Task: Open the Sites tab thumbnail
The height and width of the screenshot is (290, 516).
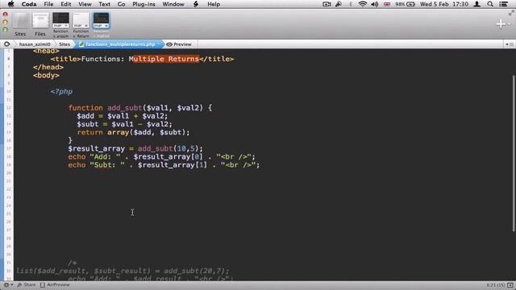Action: tap(20, 25)
